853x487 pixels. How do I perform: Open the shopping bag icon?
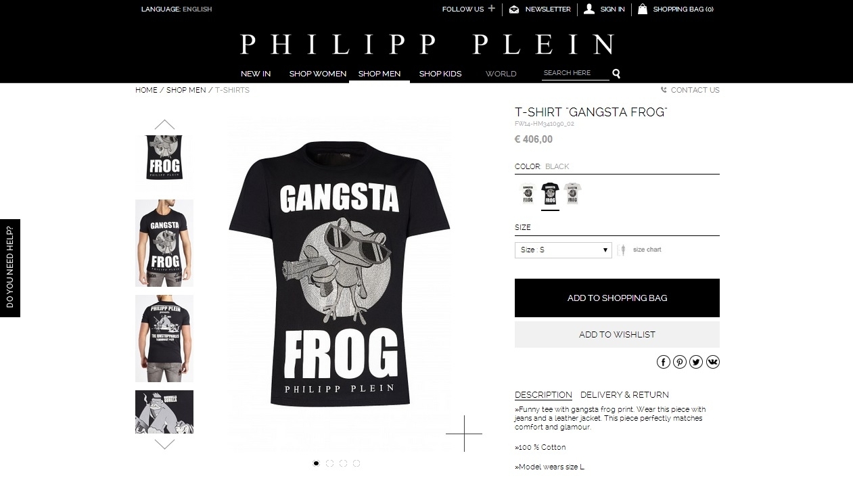[643, 9]
